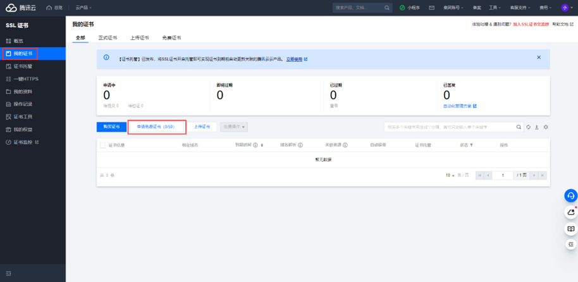The image size is (578, 282).
Task: Click the info icon in blue banner
Action: click(x=106, y=58)
